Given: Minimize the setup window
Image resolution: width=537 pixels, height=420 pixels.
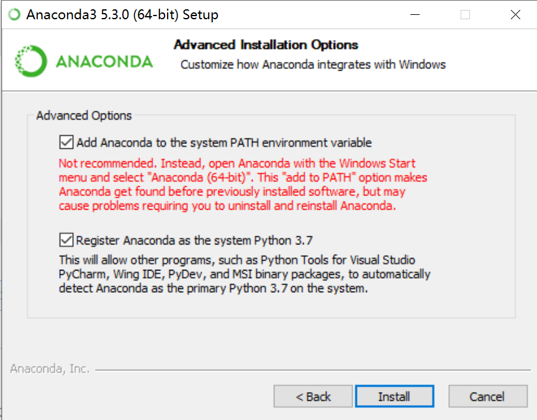Looking at the screenshot, I should coord(415,14).
